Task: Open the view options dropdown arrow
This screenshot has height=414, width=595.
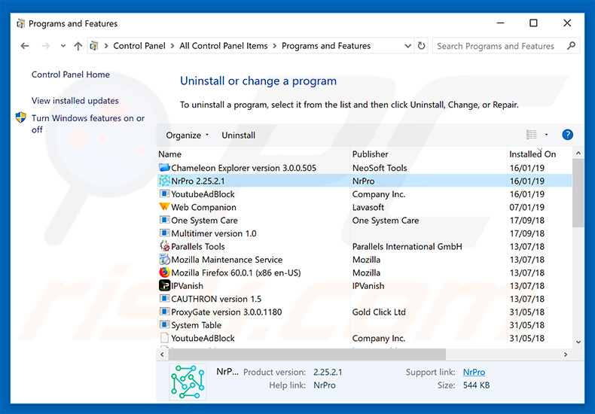Action: click(x=547, y=135)
